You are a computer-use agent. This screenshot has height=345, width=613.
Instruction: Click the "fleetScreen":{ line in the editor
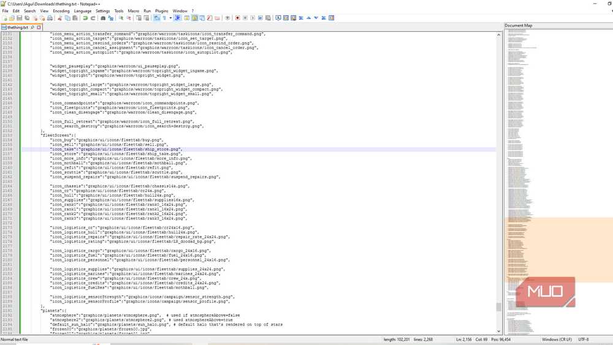59,135
